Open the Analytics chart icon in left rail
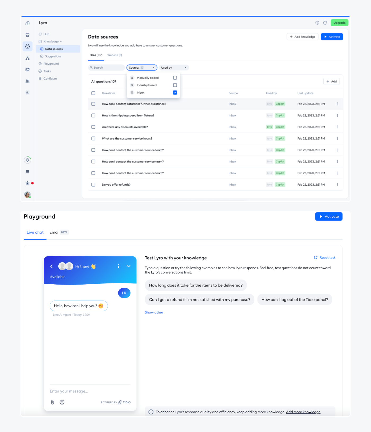This screenshot has width=371, height=432. pyautogui.click(x=28, y=93)
